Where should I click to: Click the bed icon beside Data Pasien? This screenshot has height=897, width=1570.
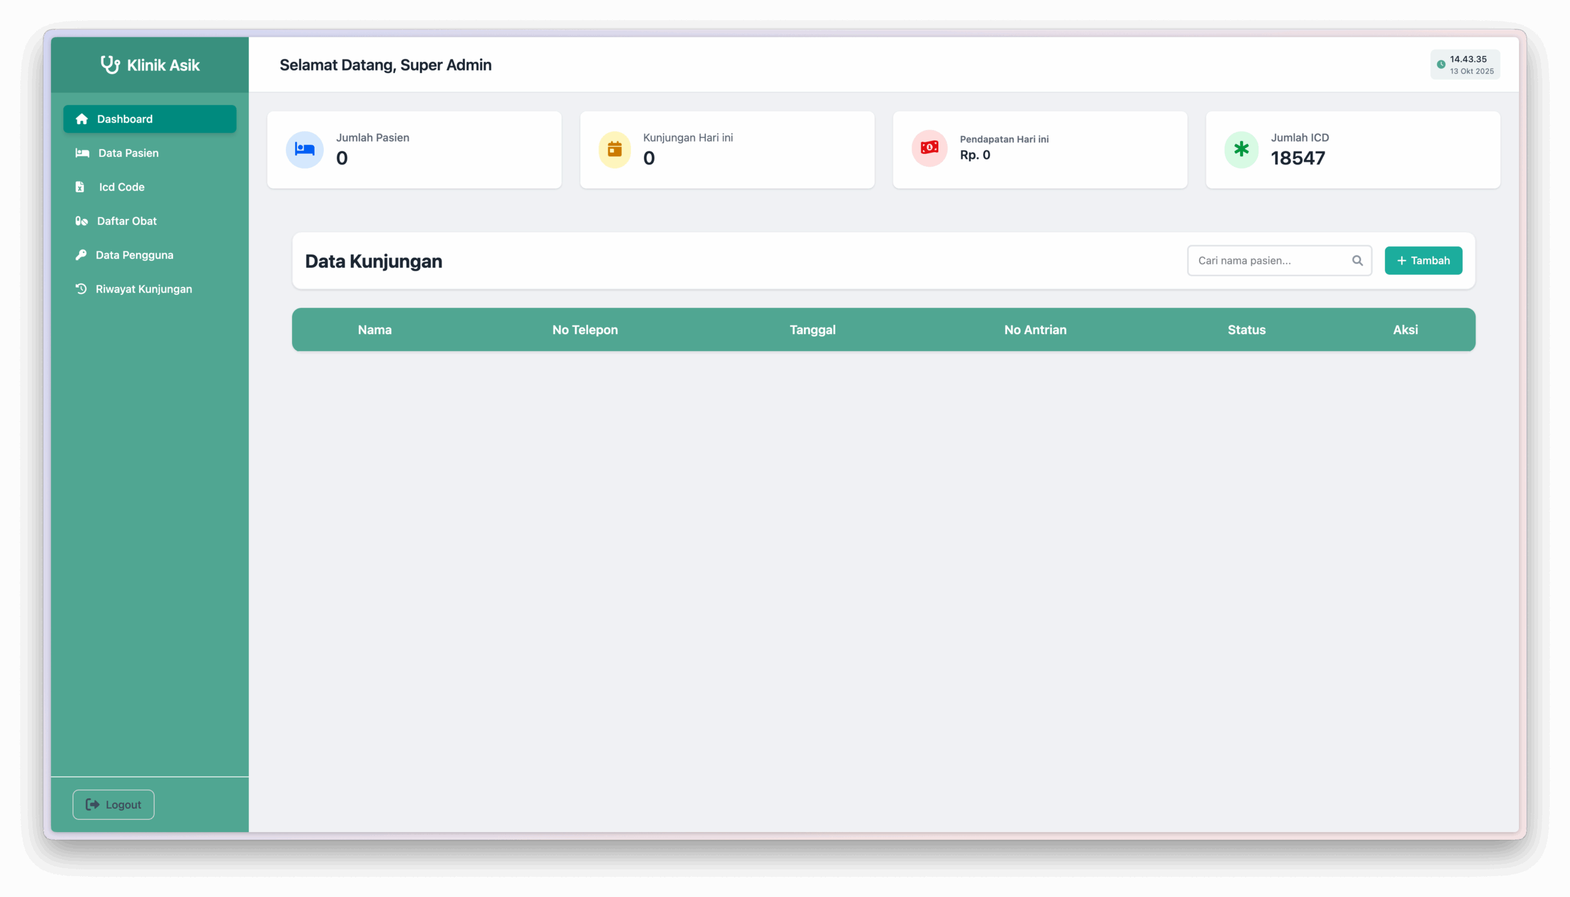point(82,153)
